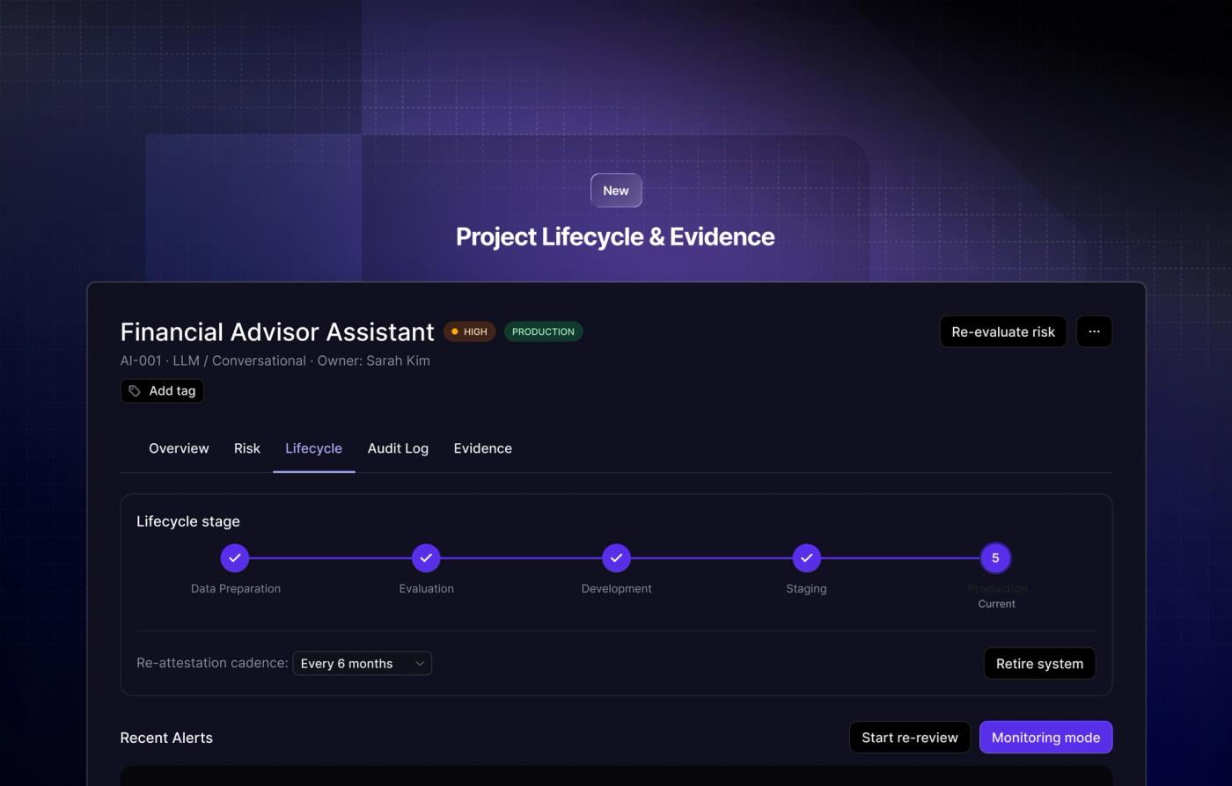Viewport: 1232px width, 786px height.
Task: Select the Lifecycle tab
Action: 313,448
